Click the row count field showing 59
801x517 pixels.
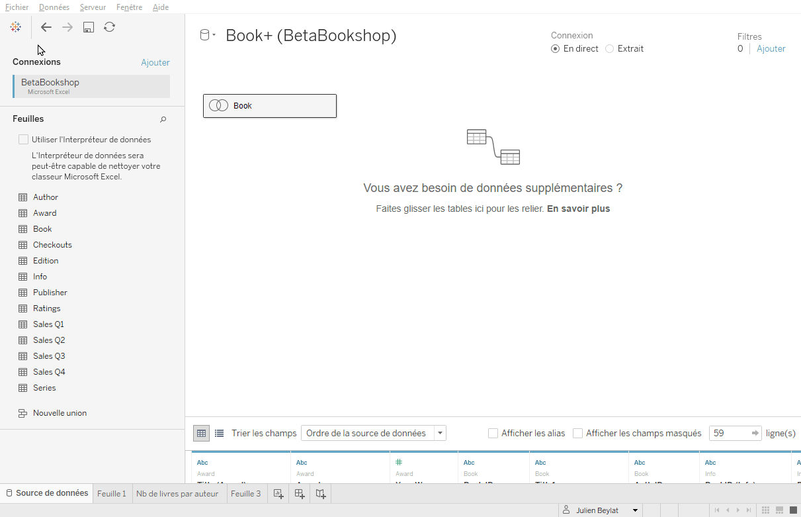[736, 433]
